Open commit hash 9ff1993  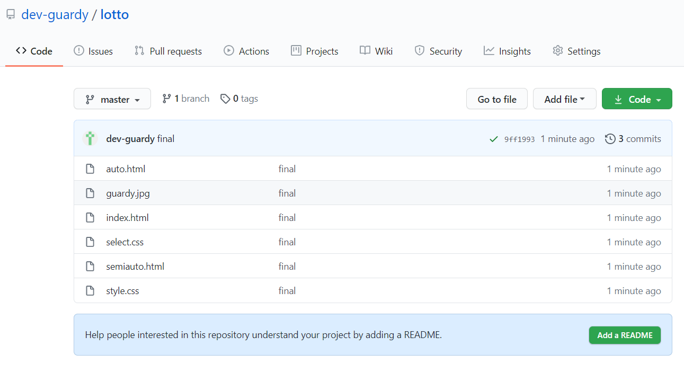pyautogui.click(x=519, y=139)
